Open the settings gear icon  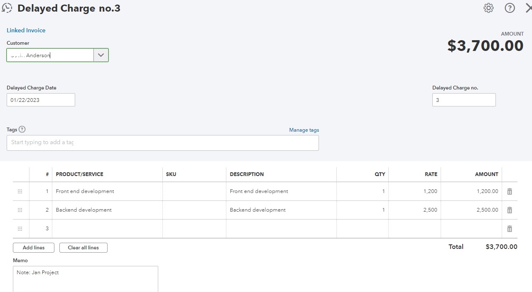click(488, 8)
